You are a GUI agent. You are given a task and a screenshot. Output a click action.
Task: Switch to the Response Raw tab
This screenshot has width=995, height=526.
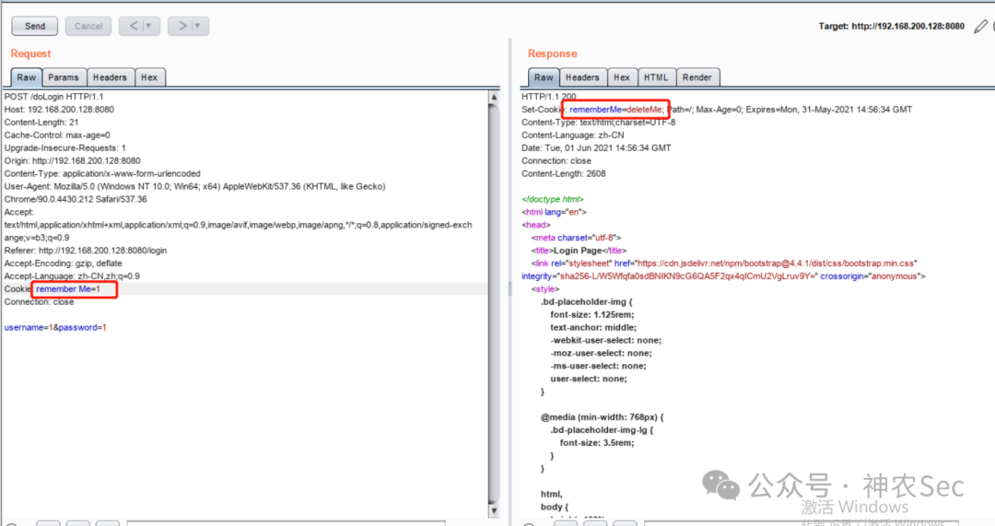click(544, 77)
